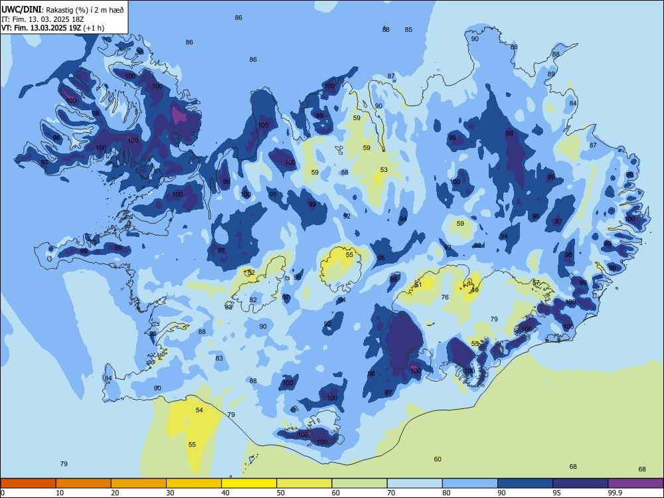Click the humidity value '53' on the map
664x498 pixels.
384,170
